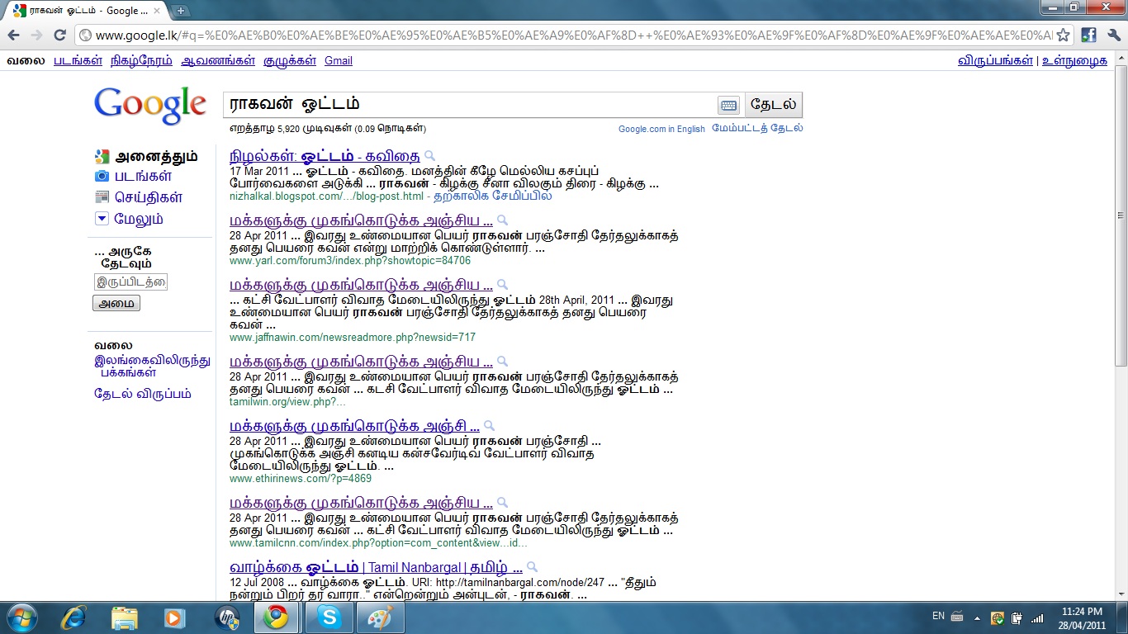
Task: Click the browser reload button
Action: coord(59,35)
